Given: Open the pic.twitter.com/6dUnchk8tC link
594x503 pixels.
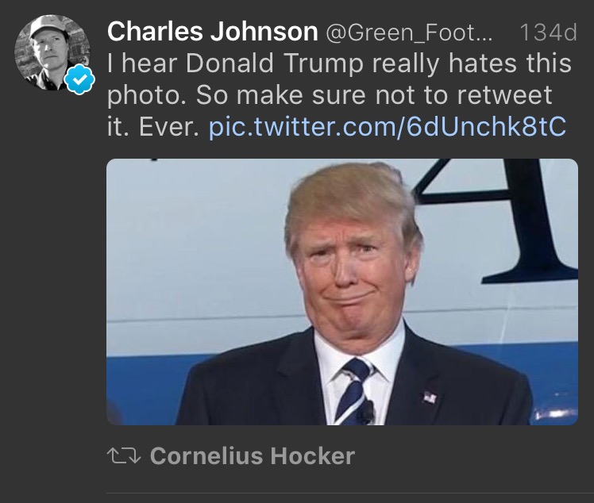Looking at the screenshot, I should click(388, 127).
